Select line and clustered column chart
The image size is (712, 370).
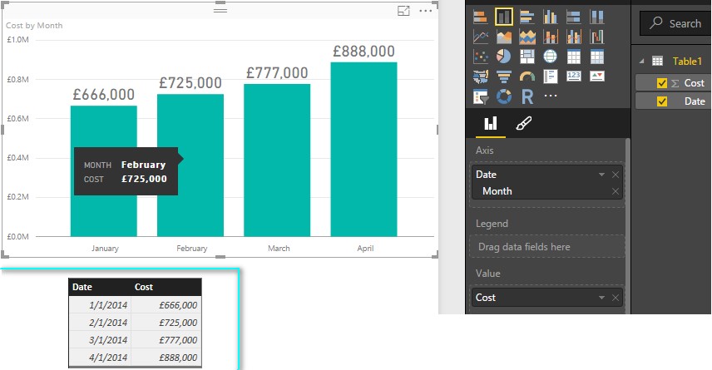pyautogui.click(x=573, y=37)
